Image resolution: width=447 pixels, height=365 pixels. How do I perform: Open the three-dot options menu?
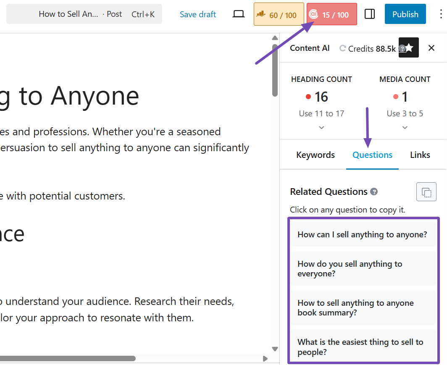click(440, 14)
